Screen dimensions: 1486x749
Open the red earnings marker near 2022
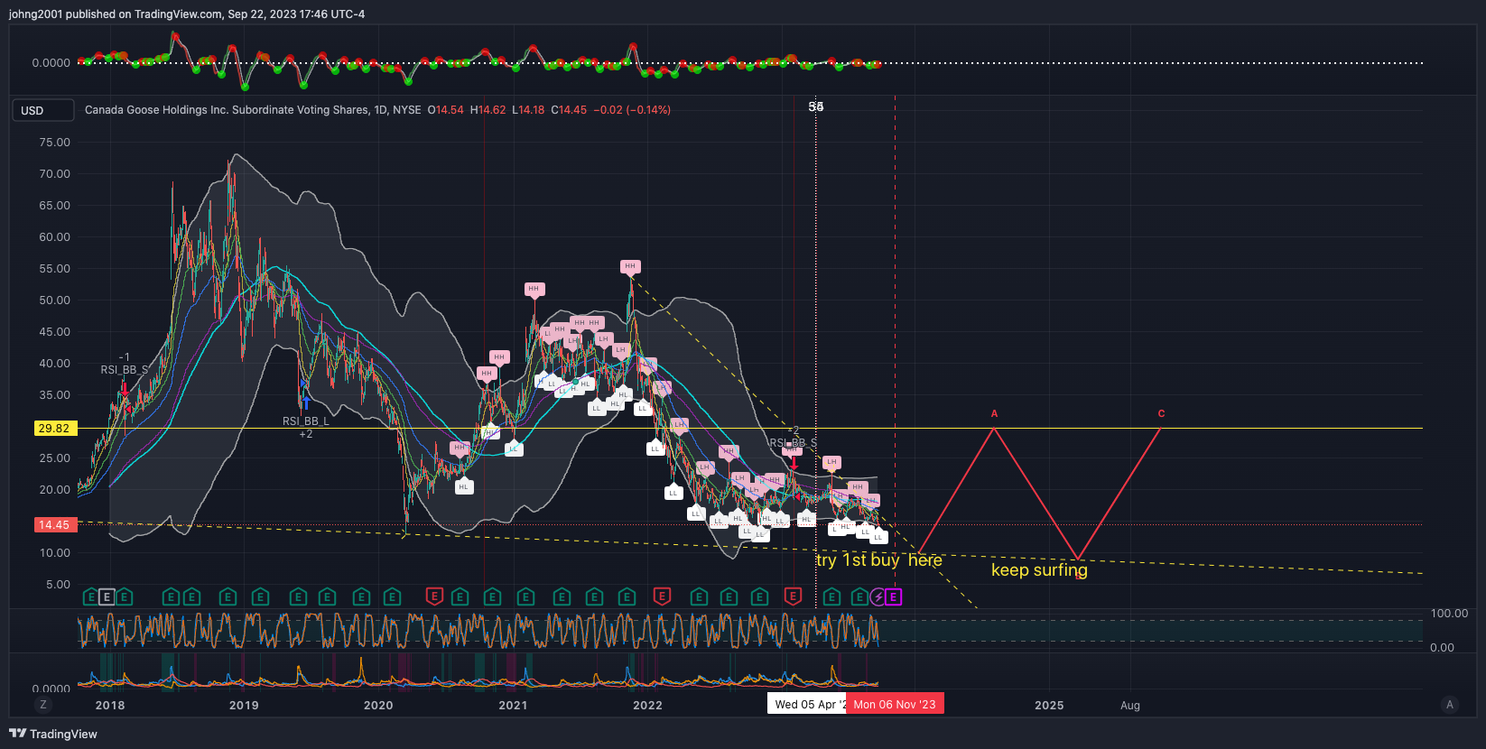click(662, 596)
